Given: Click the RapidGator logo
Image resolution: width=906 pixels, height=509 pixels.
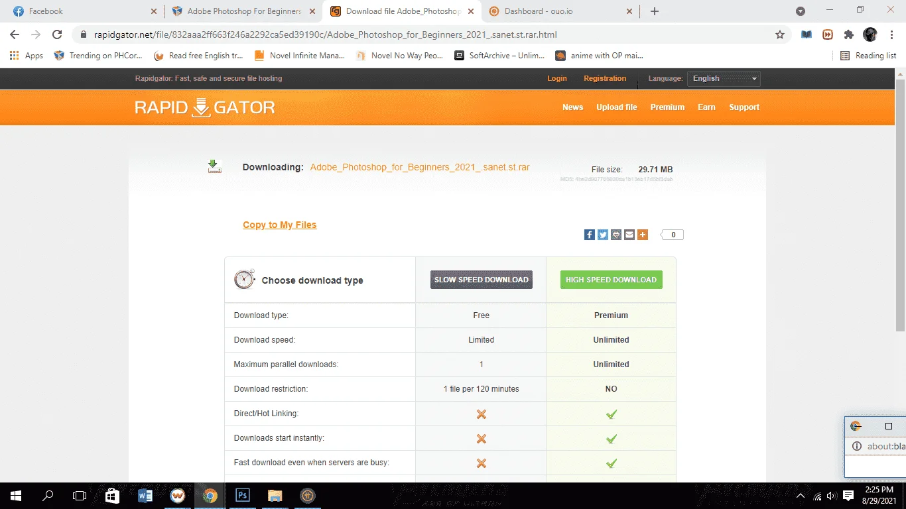Looking at the screenshot, I should [205, 107].
